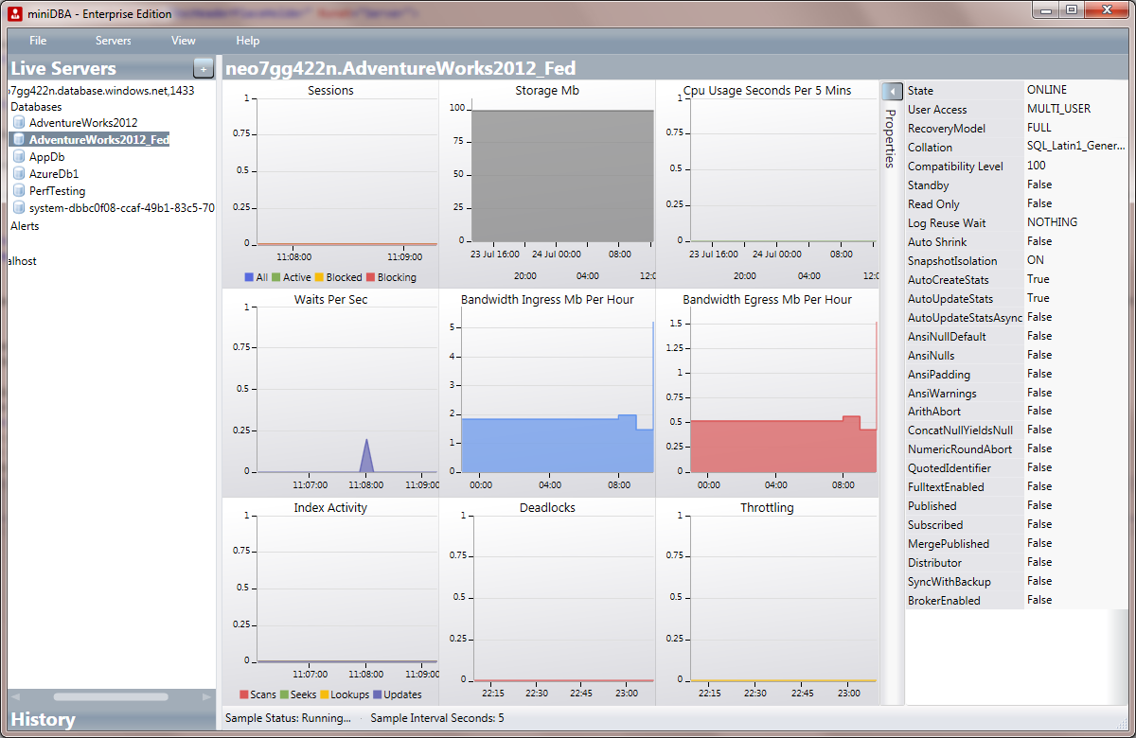The height and width of the screenshot is (738, 1136).
Task: Select the RecoveryModel value FULL
Action: point(1038,128)
